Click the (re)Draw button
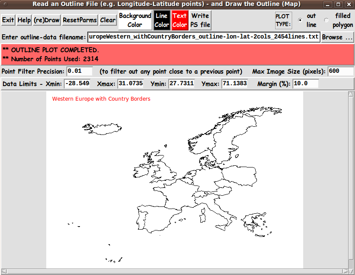355x275 pixels. point(47,20)
